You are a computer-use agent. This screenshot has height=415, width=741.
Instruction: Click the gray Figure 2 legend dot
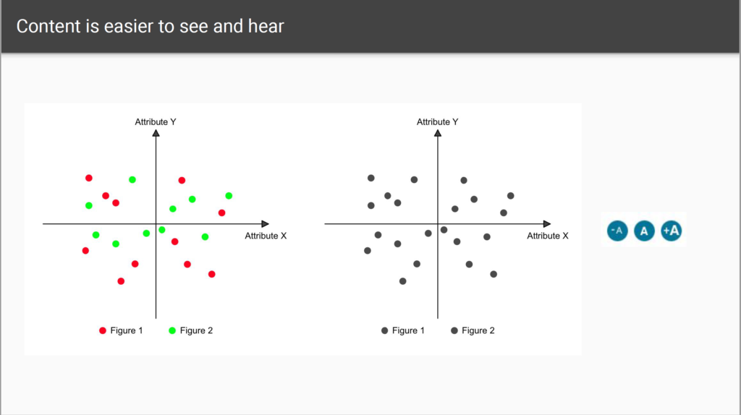[454, 330]
